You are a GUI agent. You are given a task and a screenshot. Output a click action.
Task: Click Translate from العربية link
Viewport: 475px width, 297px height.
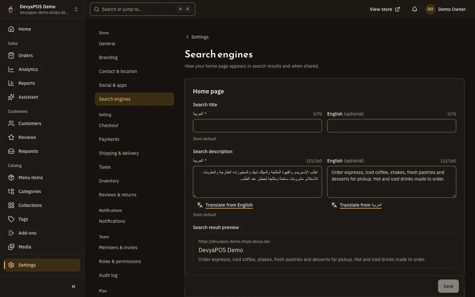click(x=361, y=205)
